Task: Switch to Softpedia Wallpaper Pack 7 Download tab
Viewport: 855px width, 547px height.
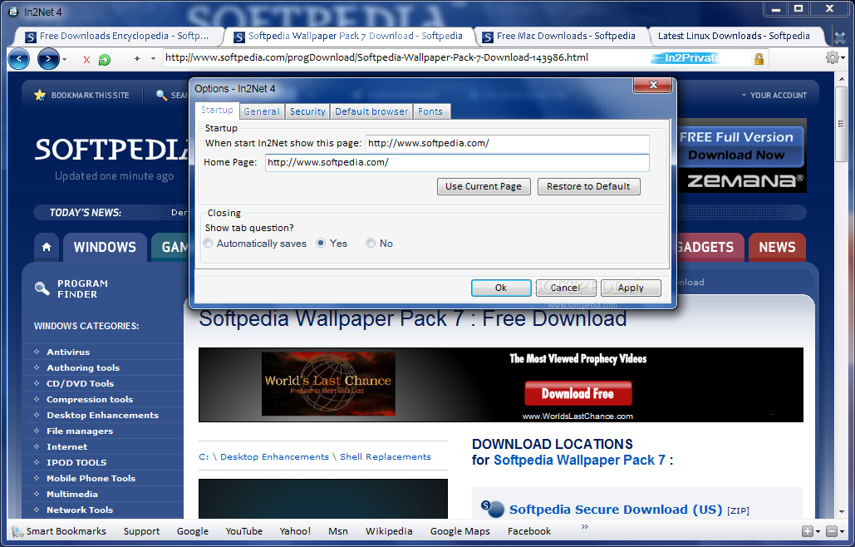Action: point(349,36)
